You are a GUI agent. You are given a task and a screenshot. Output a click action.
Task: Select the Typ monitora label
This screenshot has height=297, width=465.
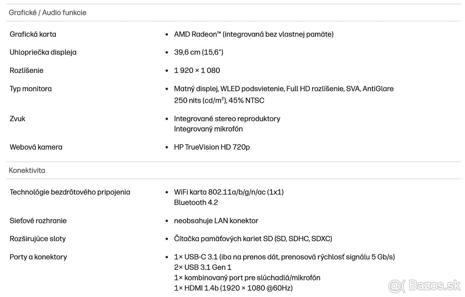pyautogui.click(x=31, y=89)
